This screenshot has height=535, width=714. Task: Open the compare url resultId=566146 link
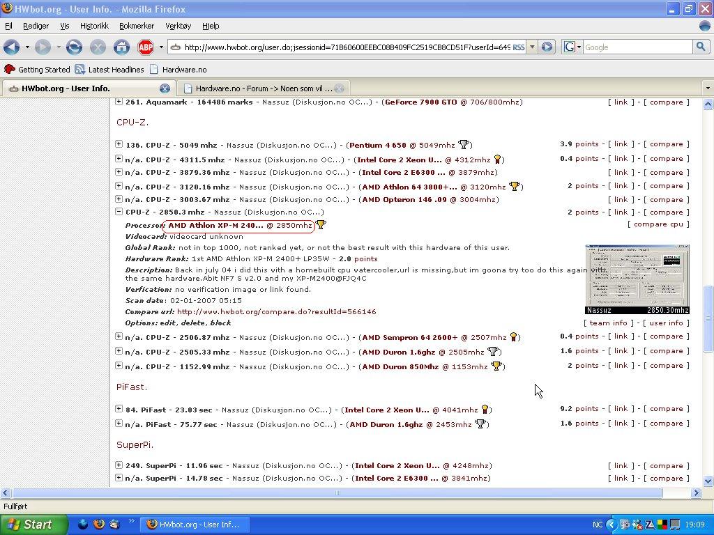(276, 311)
